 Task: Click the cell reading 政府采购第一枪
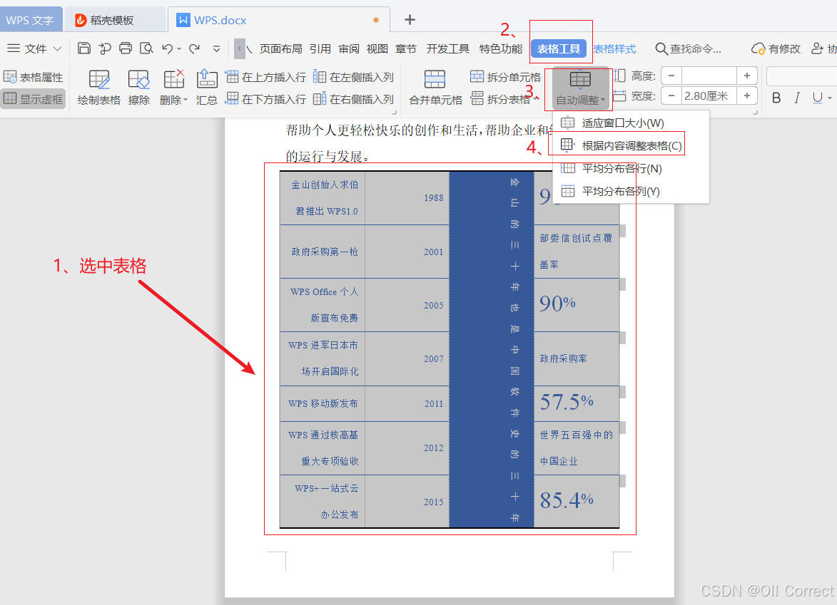[323, 252]
